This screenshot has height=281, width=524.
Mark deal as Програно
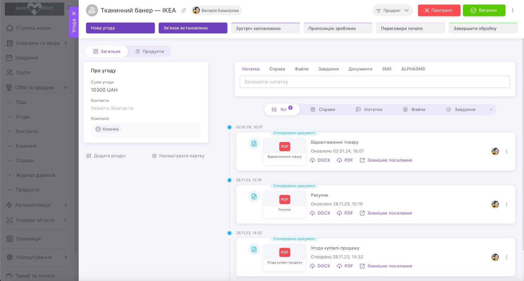coord(439,10)
